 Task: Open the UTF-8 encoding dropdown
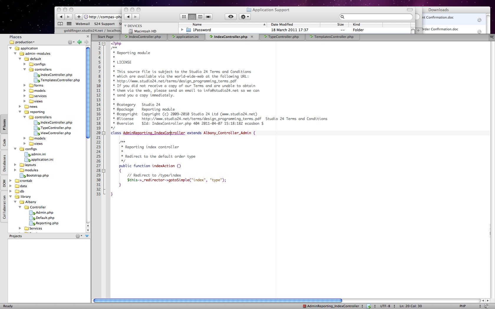387,306
